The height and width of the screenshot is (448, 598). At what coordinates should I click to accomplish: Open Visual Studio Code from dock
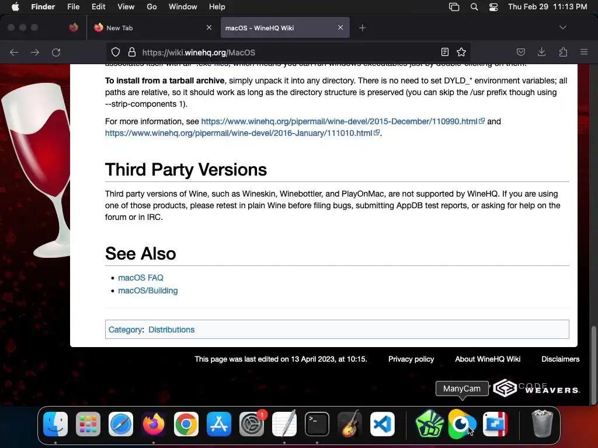pos(383,424)
